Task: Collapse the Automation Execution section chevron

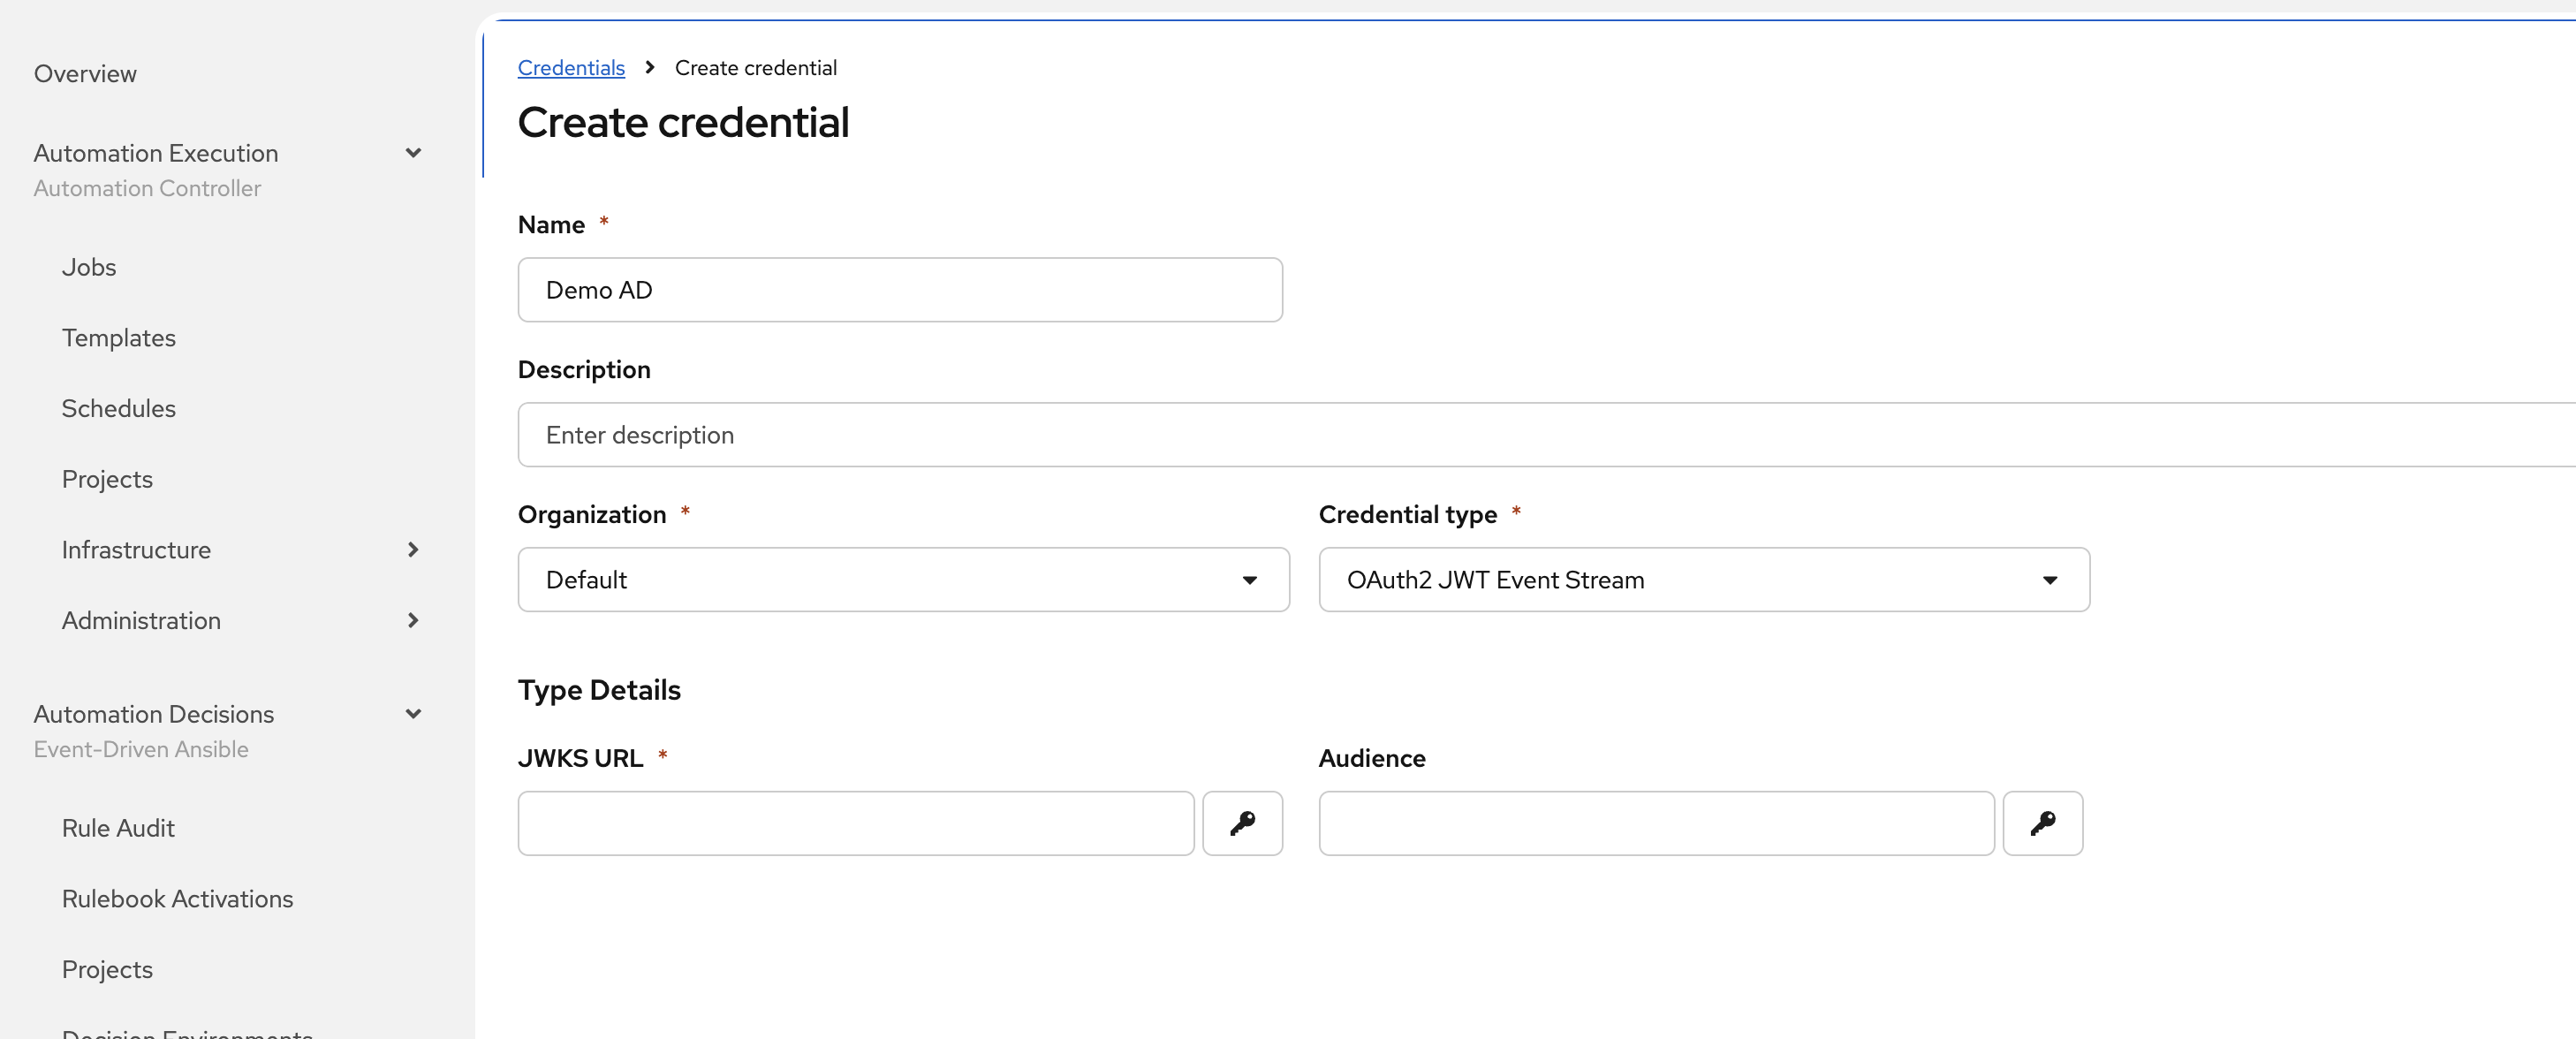Action: tap(413, 153)
